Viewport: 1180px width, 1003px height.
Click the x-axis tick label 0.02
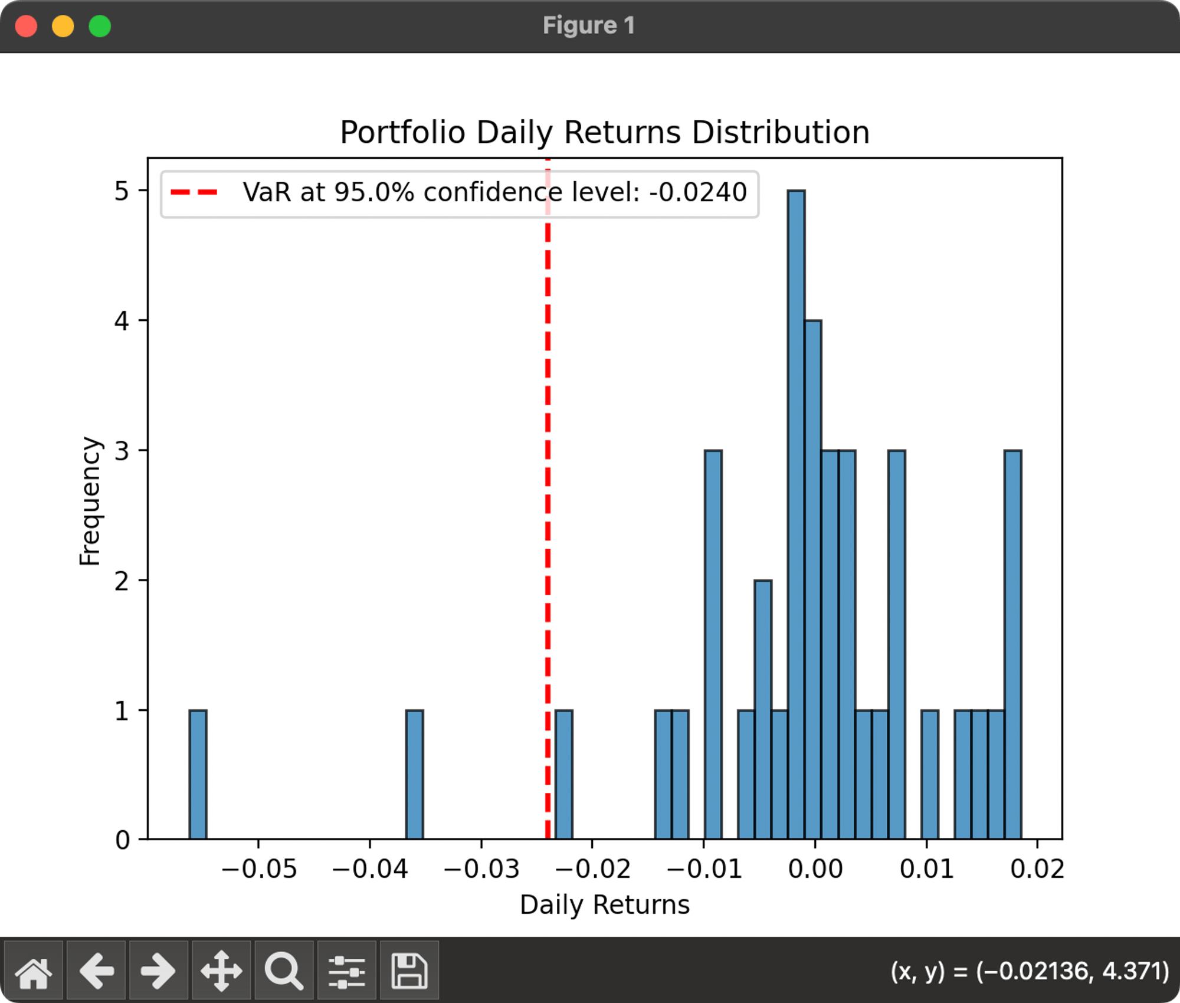(x=1038, y=869)
